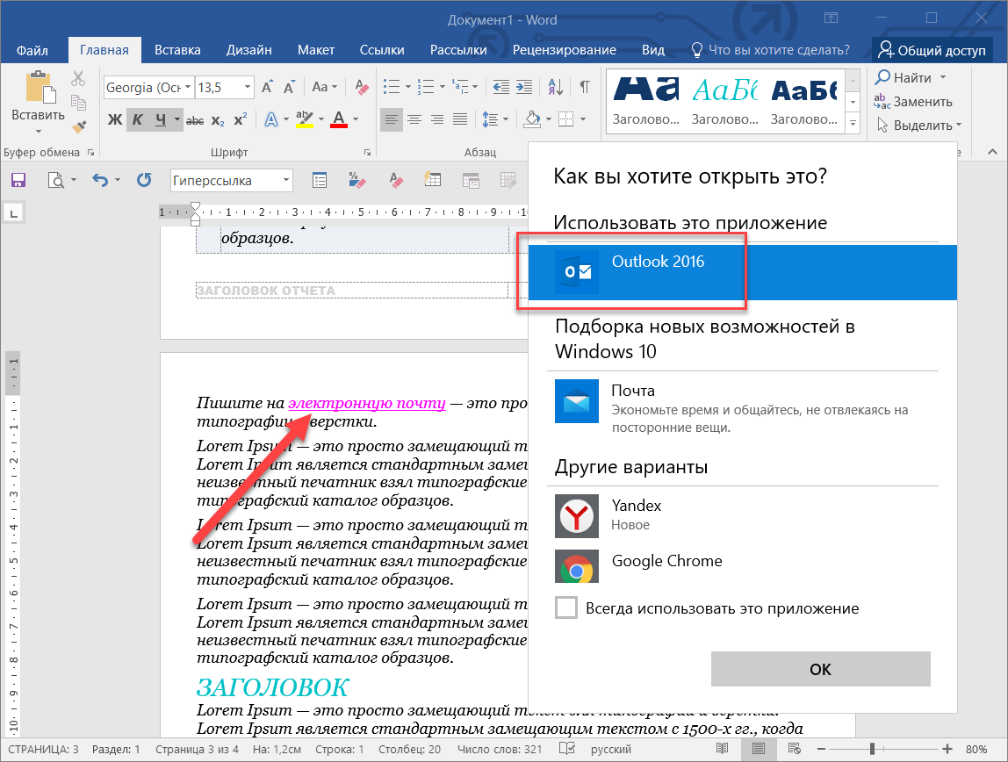Shrink font size with the decrease icon
This screenshot has height=762, width=1008.
tap(289, 87)
